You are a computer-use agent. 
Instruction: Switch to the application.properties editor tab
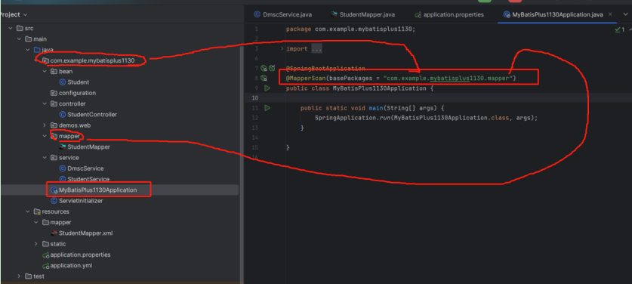(449, 14)
